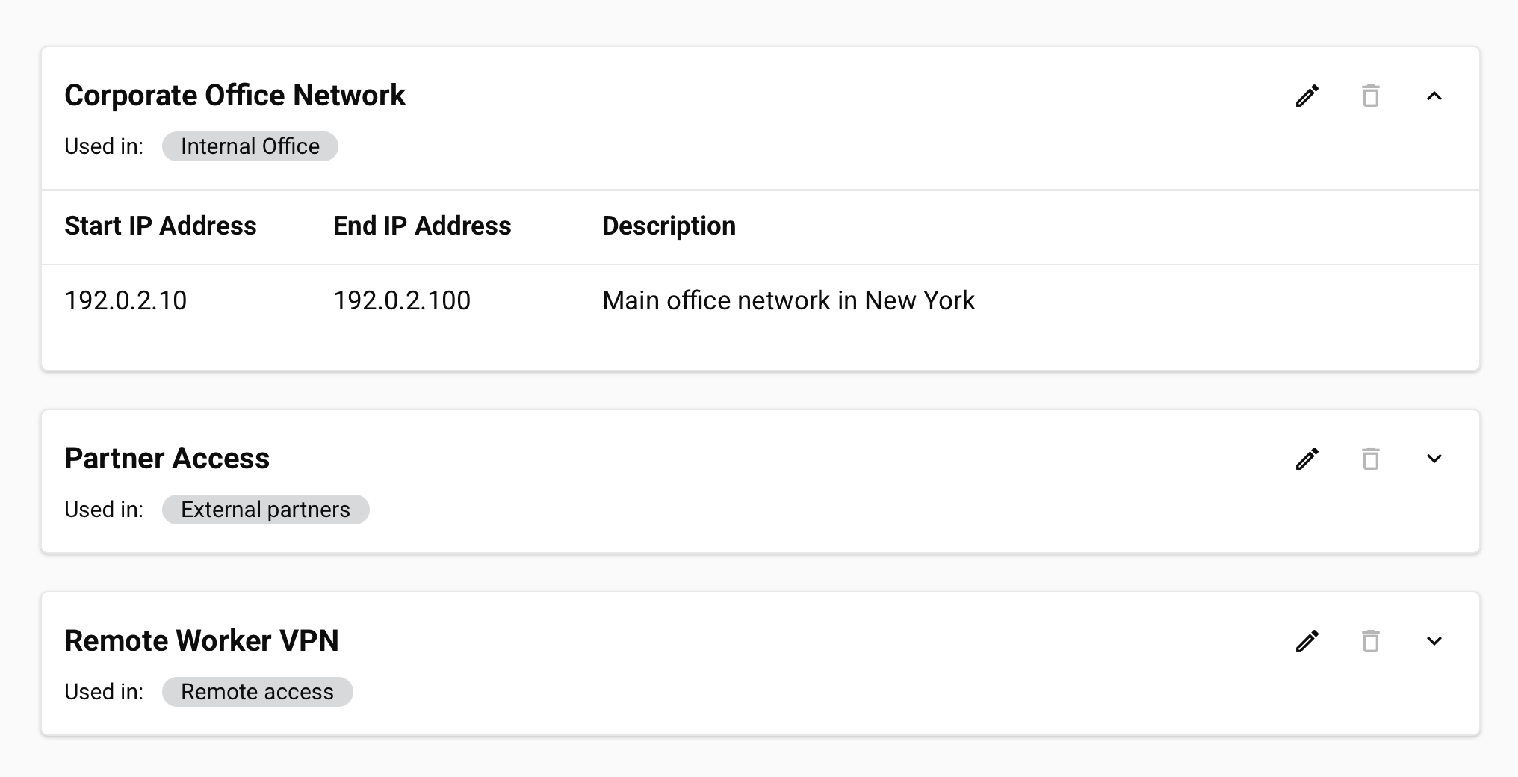Image resolution: width=1518 pixels, height=777 pixels.
Task: Expand the Partner Access card
Action: [x=1434, y=459]
